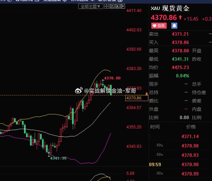Click the latest green candlestick

coord(111,90)
